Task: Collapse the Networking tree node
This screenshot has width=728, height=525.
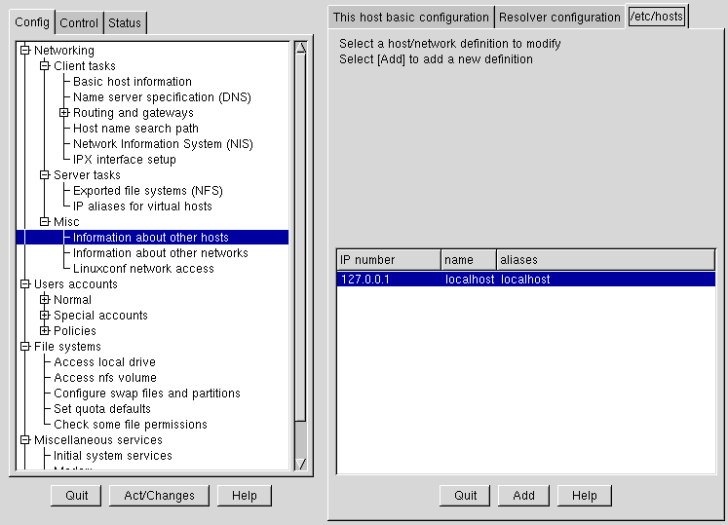Action: click(25, 51)
